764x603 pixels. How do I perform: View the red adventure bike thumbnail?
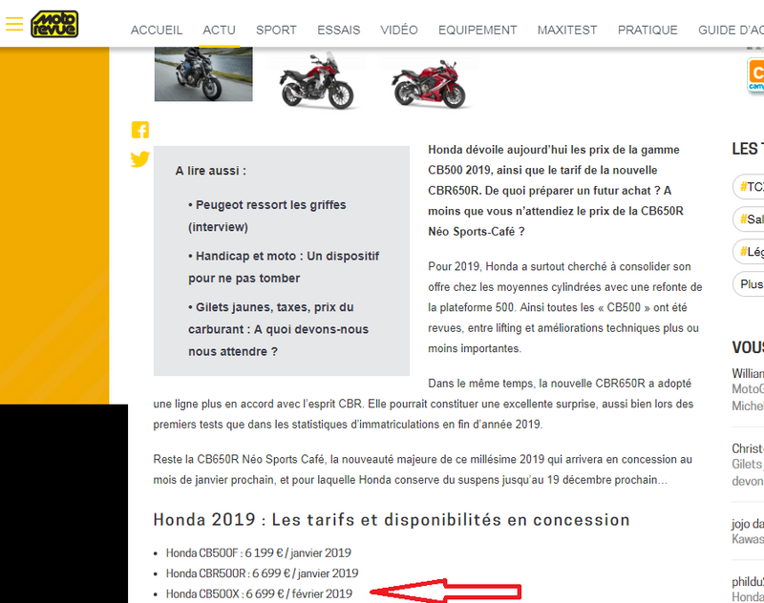(317, 80)
